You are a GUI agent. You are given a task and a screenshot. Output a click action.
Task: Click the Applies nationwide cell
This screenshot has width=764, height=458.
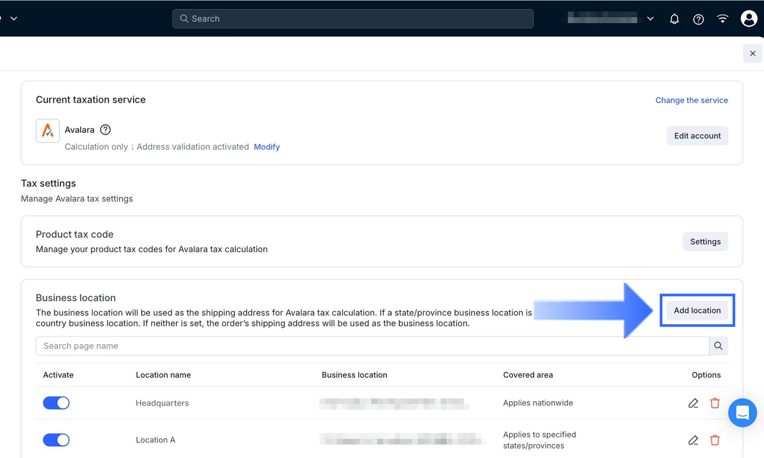pos(538,403)
